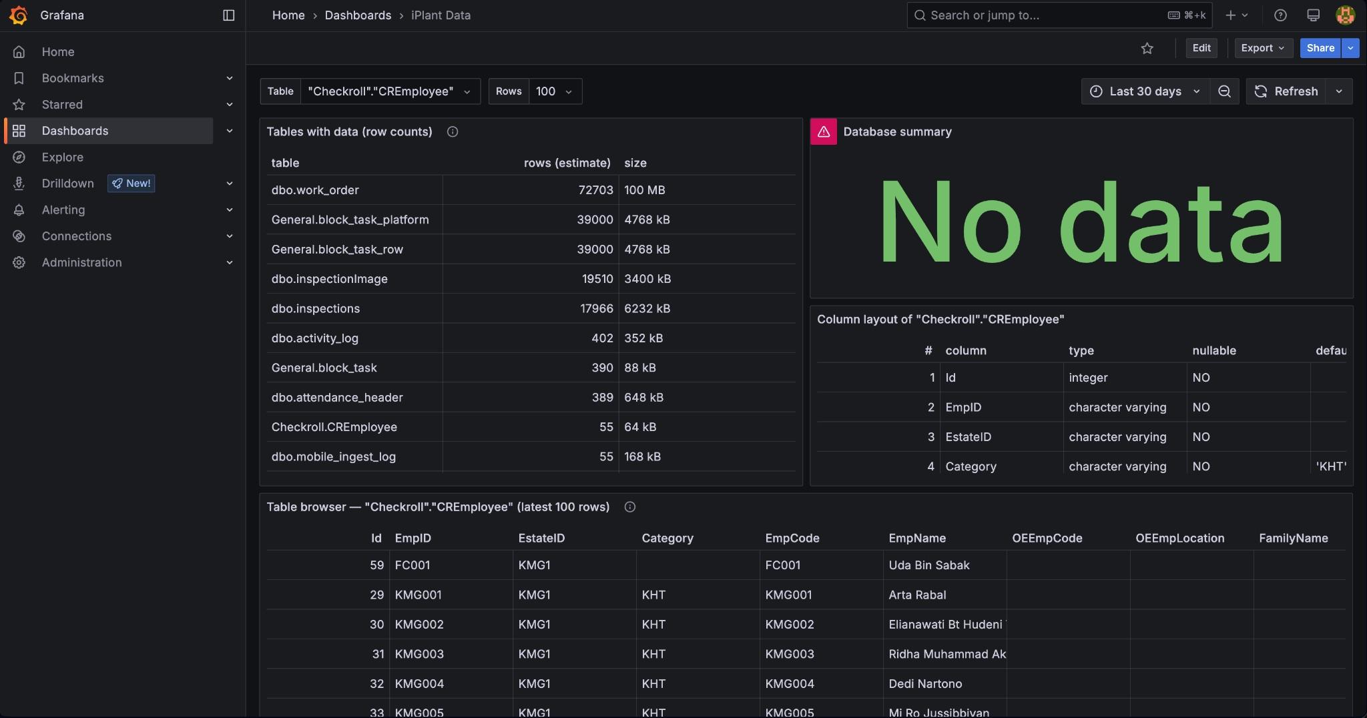This screenshot has width=1367, height=718.
Task: Sort by rows (estimate) column header
Action: 567,163
